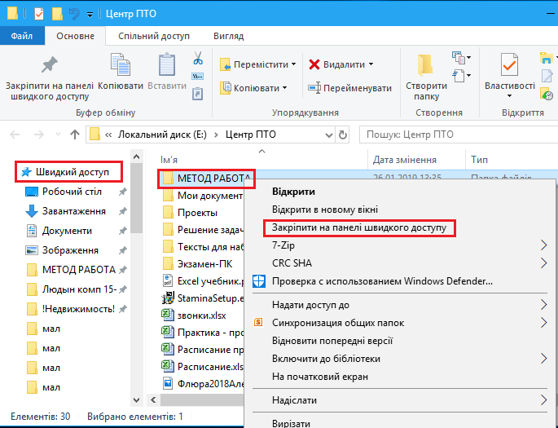Expand the Видалити dropdown arrow
The image size is (558, 428).
click(x=371, y=64)
